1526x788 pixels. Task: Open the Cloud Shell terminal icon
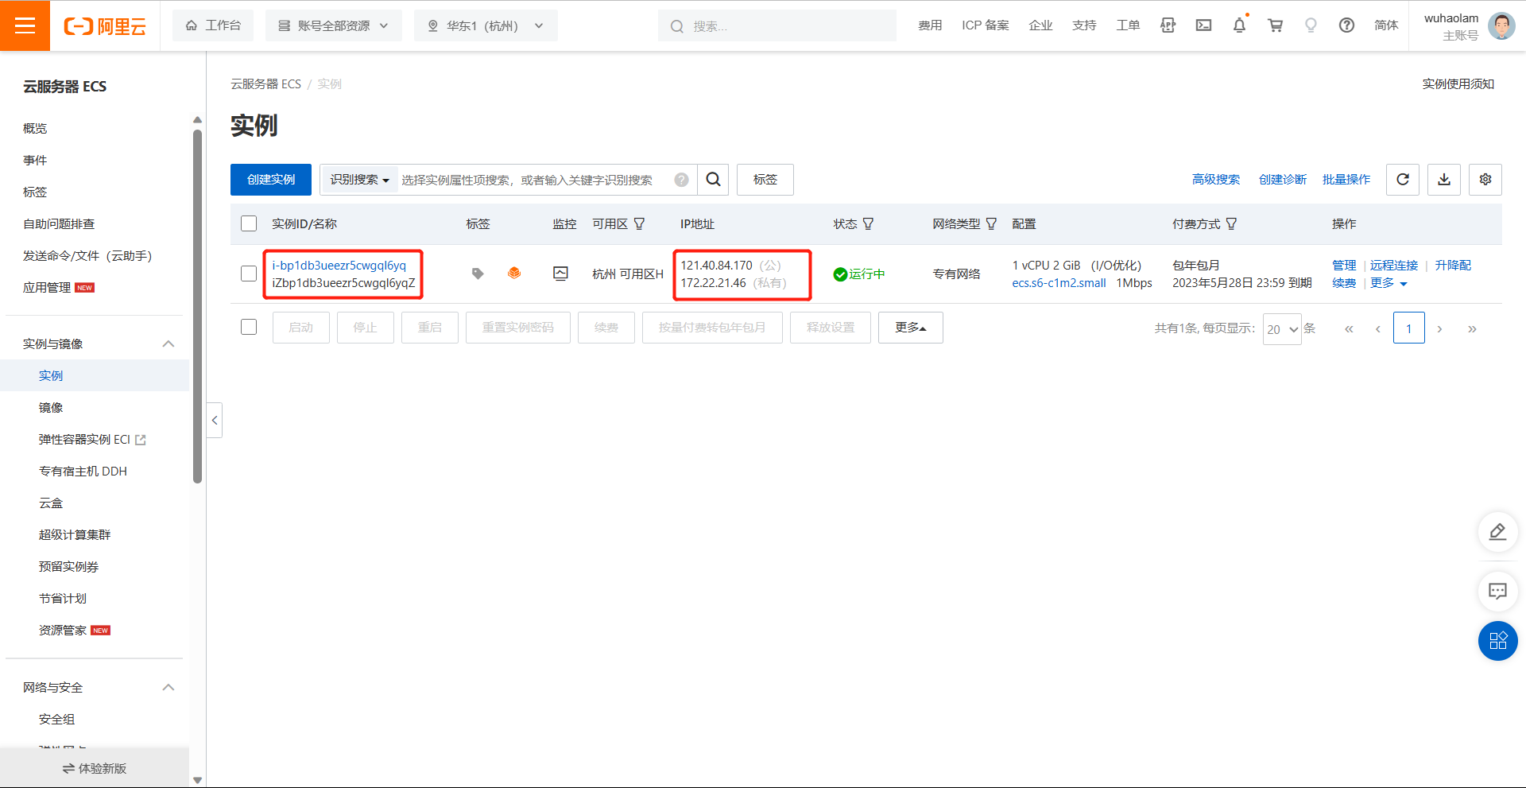coord(1203,25)
